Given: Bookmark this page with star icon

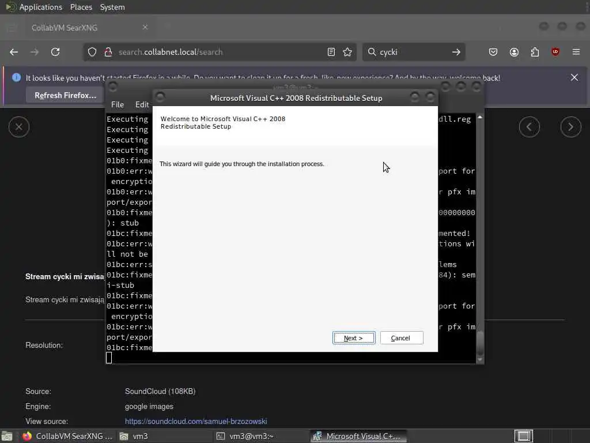Looking at the screenshot, I should click(347, 52).
